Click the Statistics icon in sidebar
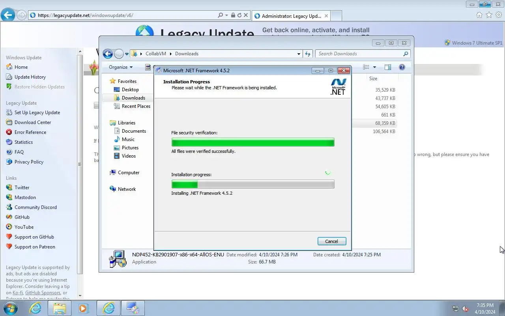 9,142
